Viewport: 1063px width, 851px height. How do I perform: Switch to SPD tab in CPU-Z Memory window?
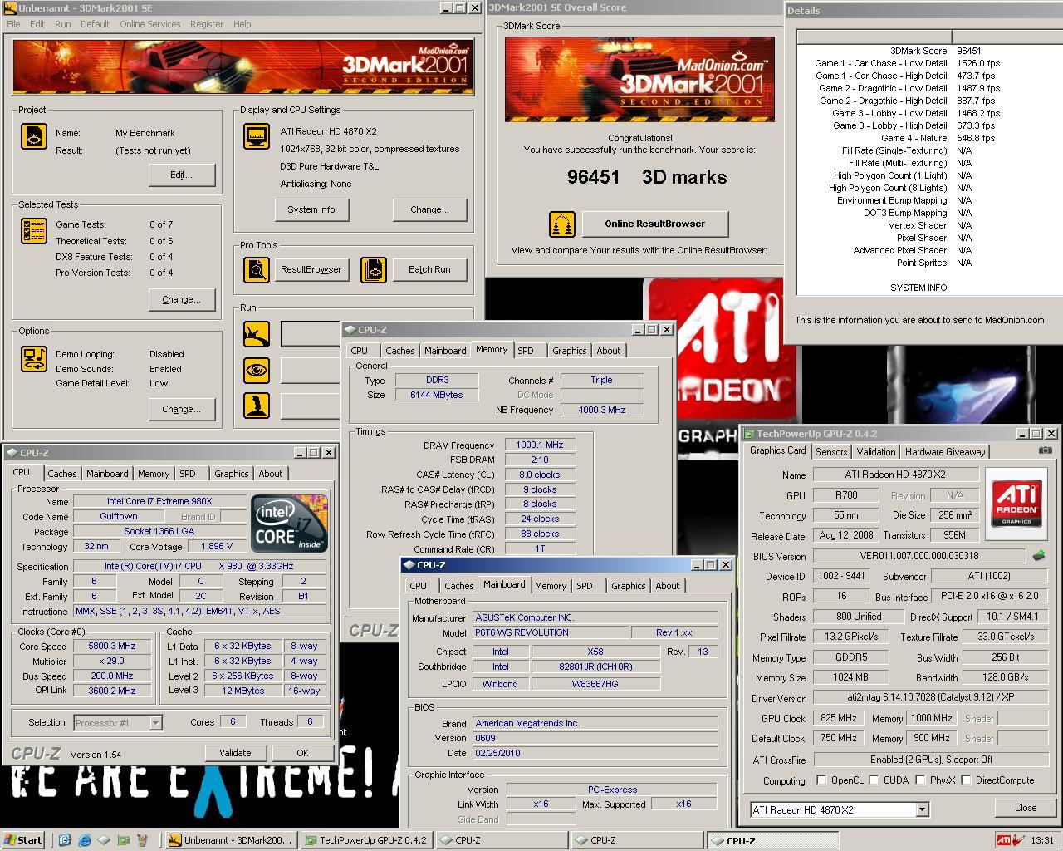click(526, 351)
